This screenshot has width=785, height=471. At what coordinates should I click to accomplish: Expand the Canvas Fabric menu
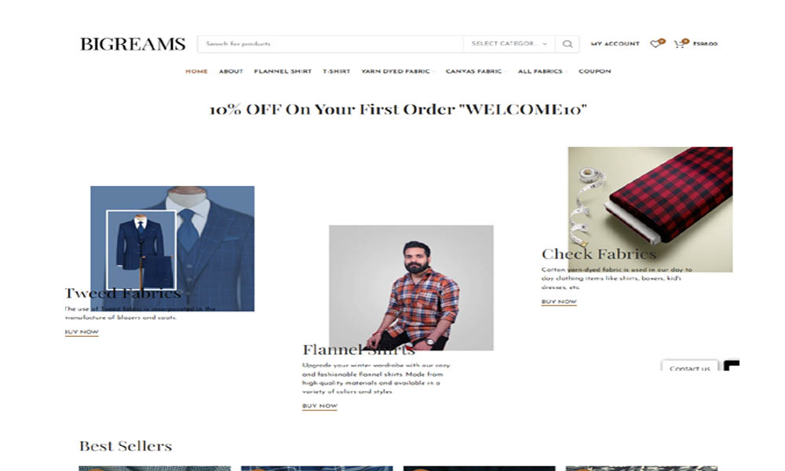[476, 71]
